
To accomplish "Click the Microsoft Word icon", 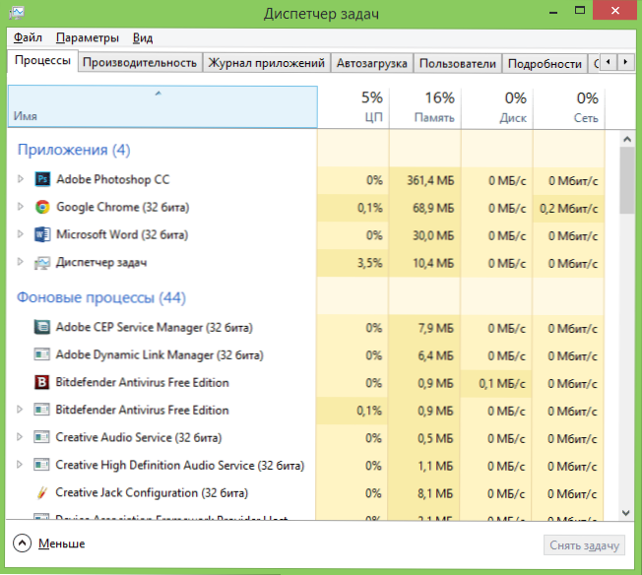I will click(x=42, y=234).
